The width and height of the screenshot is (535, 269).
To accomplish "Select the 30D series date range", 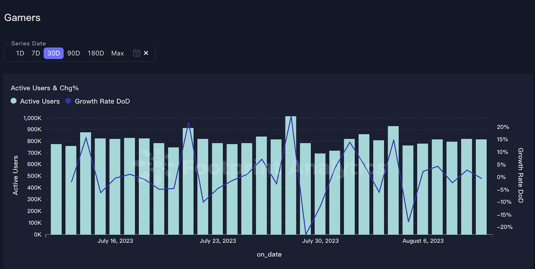I will [53, 53].
